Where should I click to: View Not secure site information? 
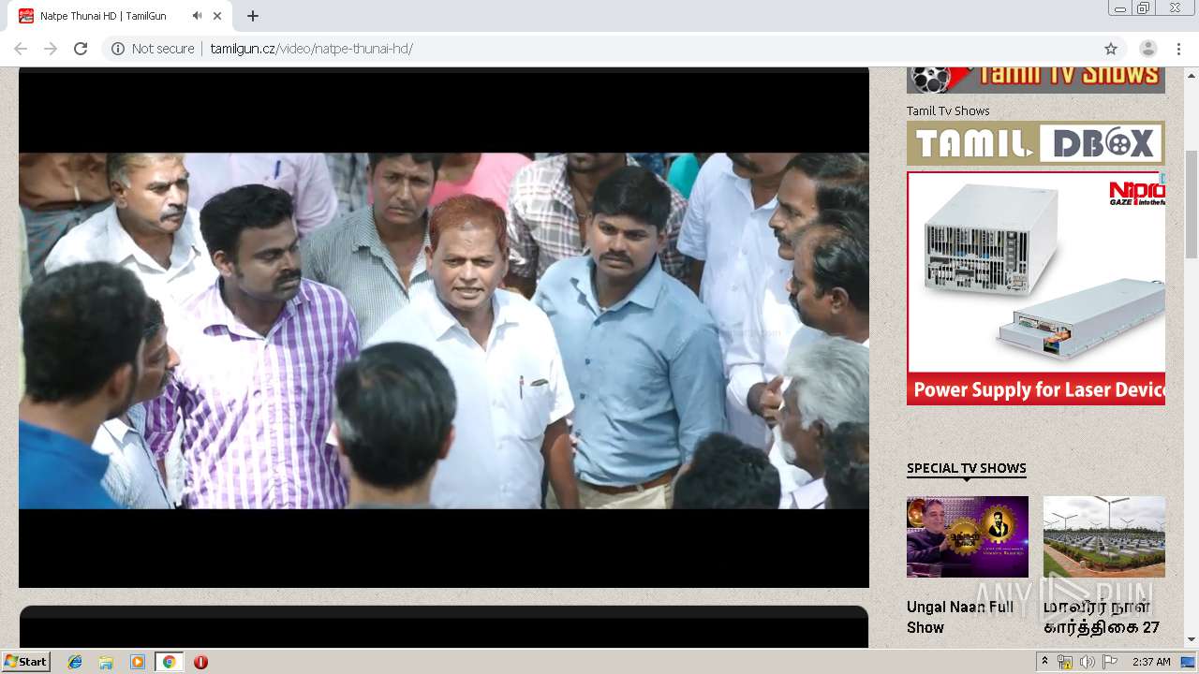pyautogui.click(x=153, y=49)
